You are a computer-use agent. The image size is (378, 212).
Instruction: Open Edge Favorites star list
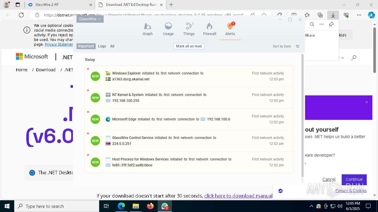coord(307,15)
